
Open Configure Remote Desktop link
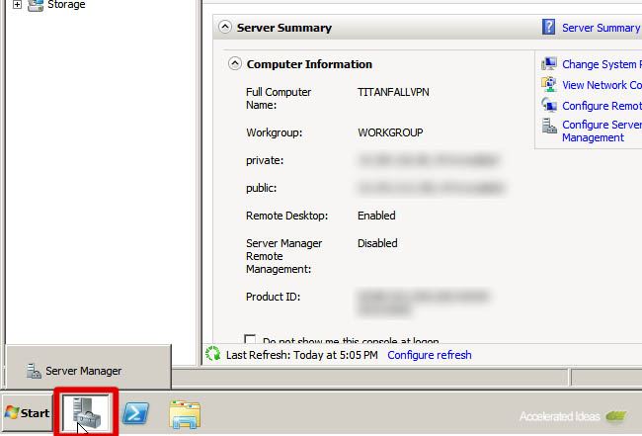[x=602, y=106]
